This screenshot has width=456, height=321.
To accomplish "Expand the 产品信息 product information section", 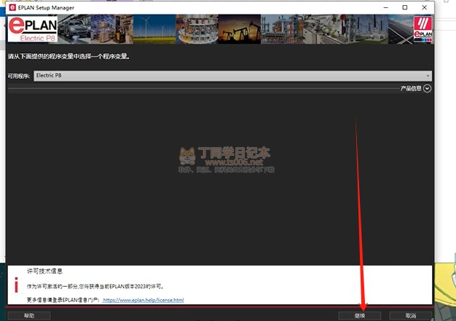I will click(x=427, y=88).
